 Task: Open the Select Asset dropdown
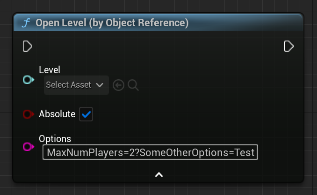point(76,85)
